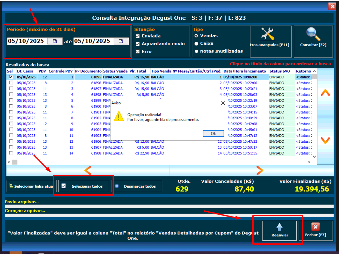The height and width of the screenshot is (254, 339).
Task: Click timestamp 05/10/2025 10:22:06 cell
Action: 240,83
